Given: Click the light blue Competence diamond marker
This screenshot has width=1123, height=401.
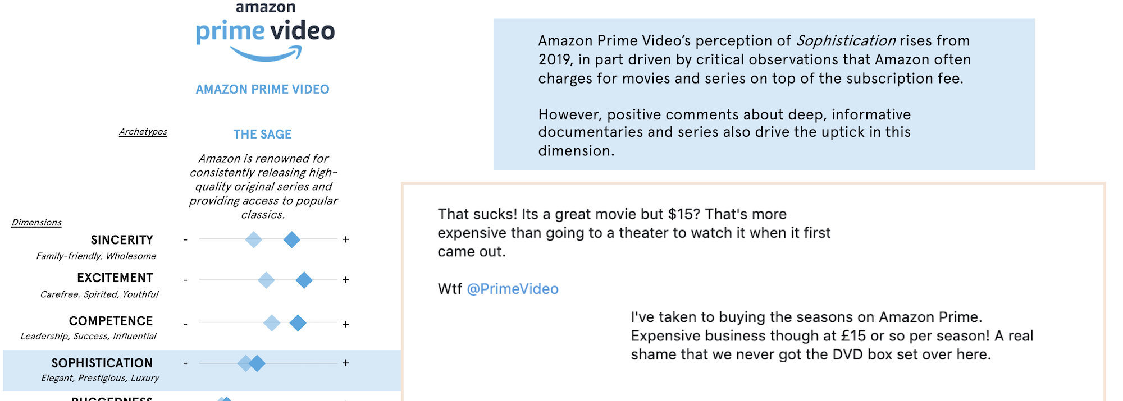Looking at the screenshot, I should [272, 323].
